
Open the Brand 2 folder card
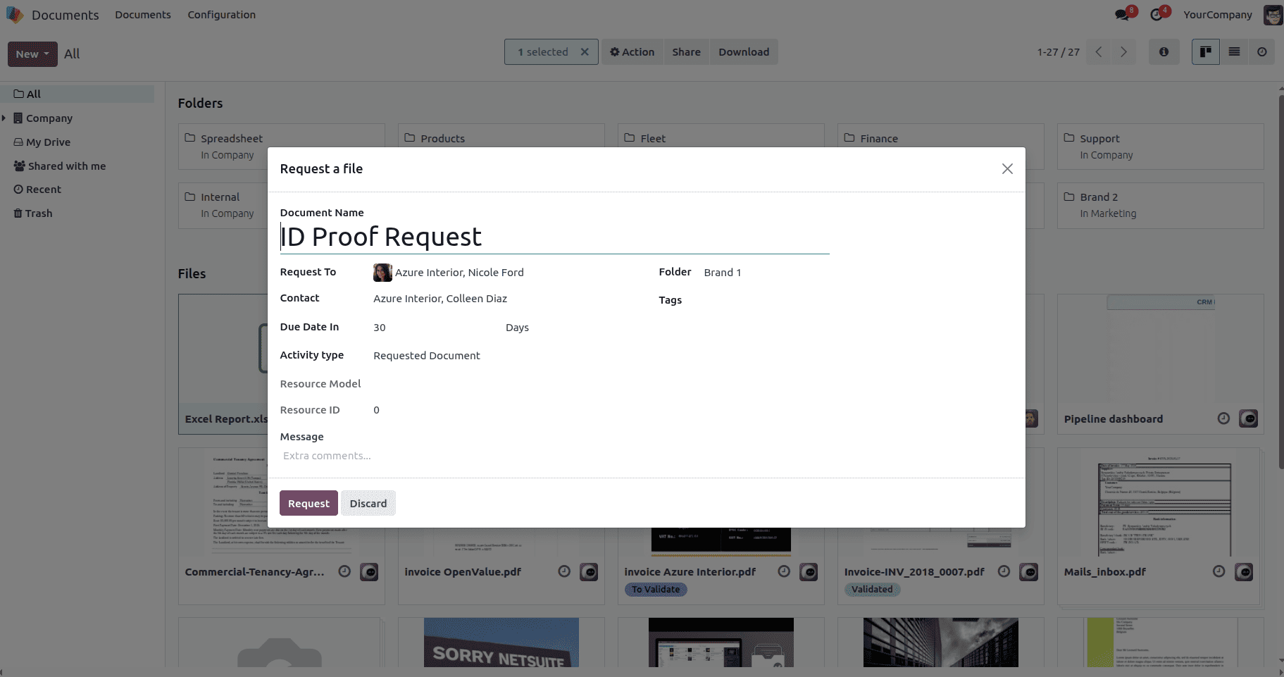coord(1161,206)
